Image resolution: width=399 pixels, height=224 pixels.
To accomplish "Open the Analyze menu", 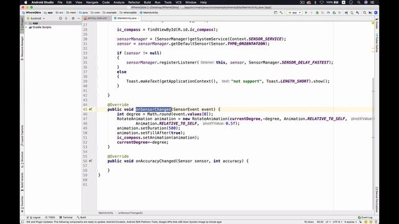I will (118, 2).
